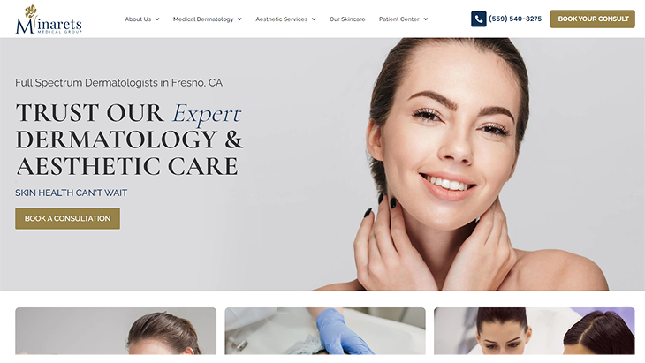Viewport: 645px width, 363px height.
Task: Click the Book Your Consult button
Action: (592, 19)
